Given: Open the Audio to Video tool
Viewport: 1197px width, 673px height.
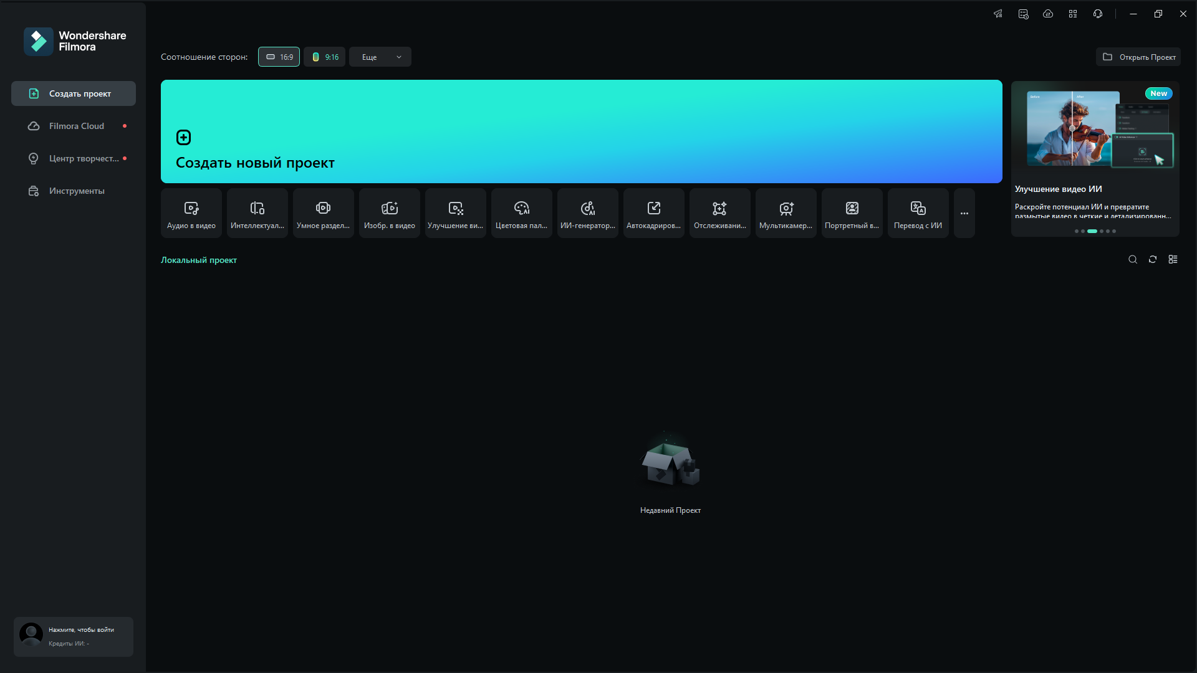Looking at the screenshot, I should point(191,213).
